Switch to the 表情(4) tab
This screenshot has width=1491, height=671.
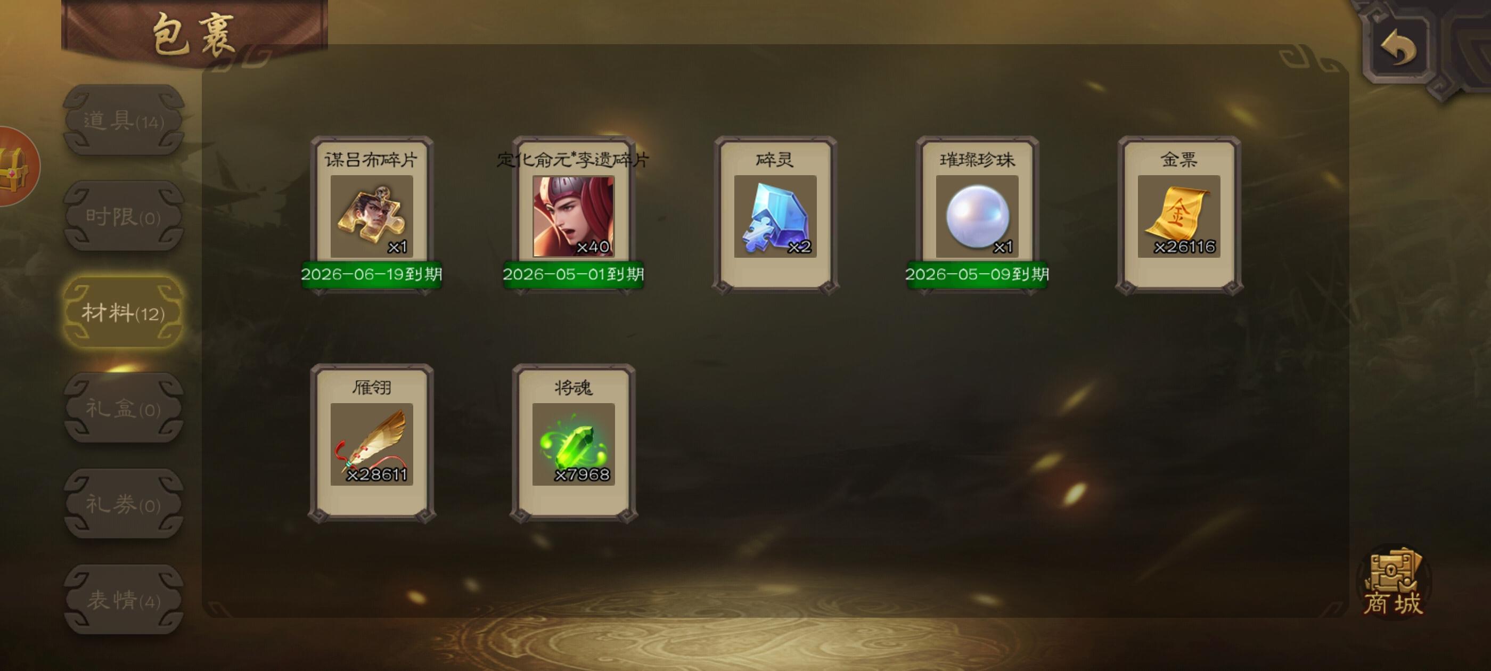(124, 600)
